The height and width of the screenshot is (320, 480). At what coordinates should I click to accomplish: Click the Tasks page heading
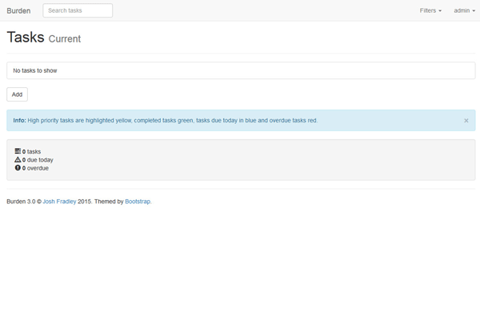pyautogui.click(x=25, y=38)
